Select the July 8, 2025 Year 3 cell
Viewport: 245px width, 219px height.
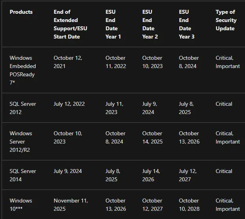coord(186,108)
